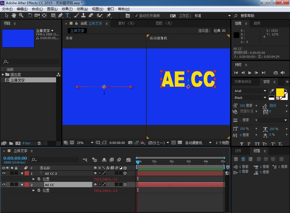290x213 pixels.
Task: Click the yellow fill color swatch
Action: pos(280,92)
